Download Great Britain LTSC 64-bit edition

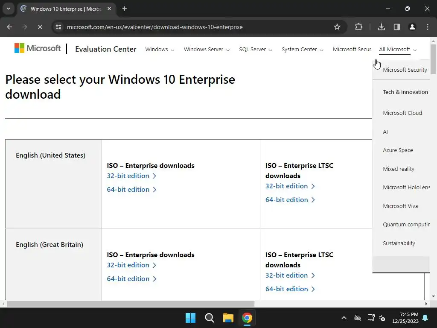click(290, 289)
